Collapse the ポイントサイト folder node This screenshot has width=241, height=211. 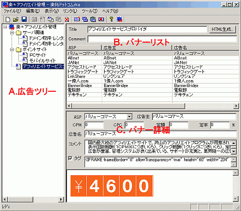(x=12, y=50)
